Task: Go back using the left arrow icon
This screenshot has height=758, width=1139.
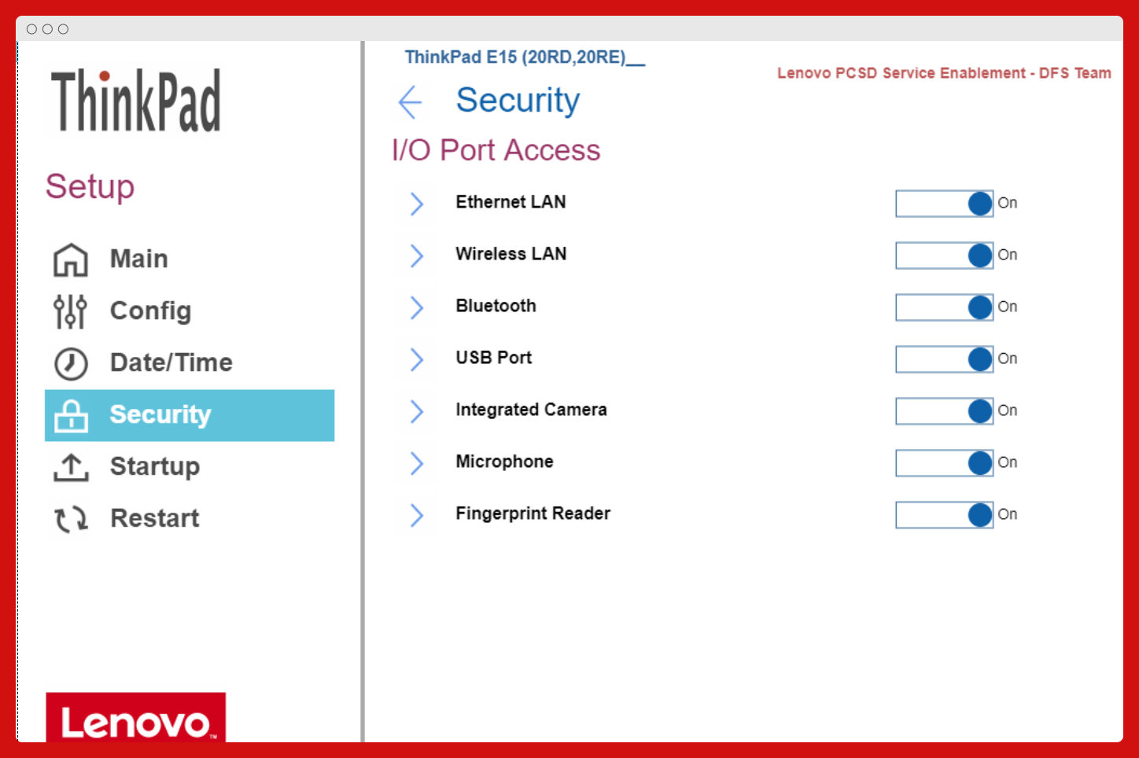Action: pos(410,102)
